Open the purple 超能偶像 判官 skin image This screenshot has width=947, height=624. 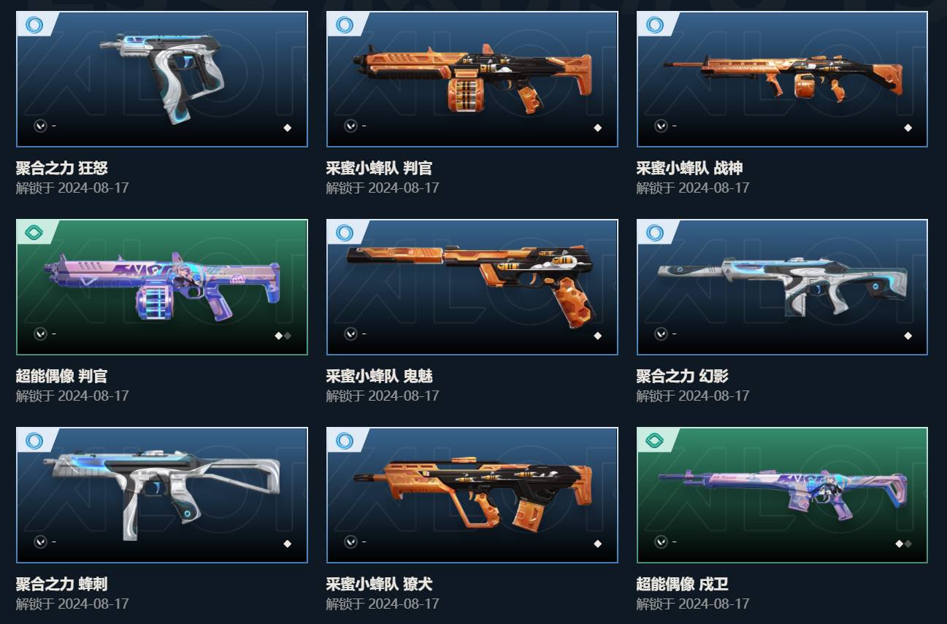point(162,287)
